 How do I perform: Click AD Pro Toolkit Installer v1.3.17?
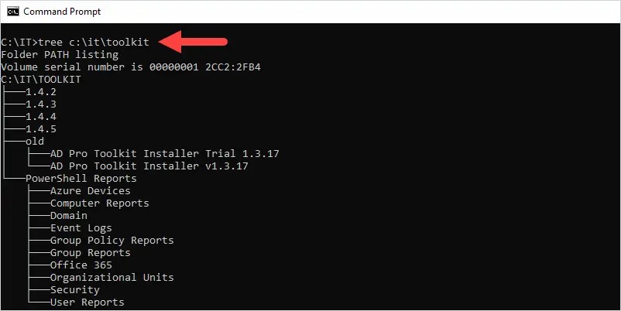(149, 166)
